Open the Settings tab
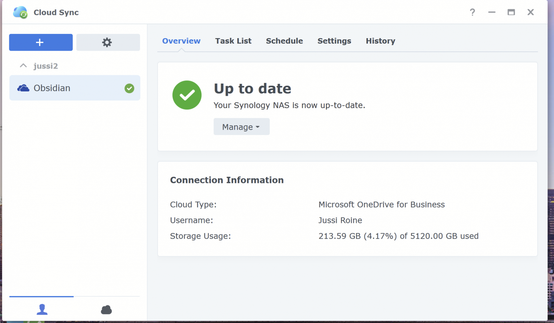Screen dimensions: 554x323 334,41
